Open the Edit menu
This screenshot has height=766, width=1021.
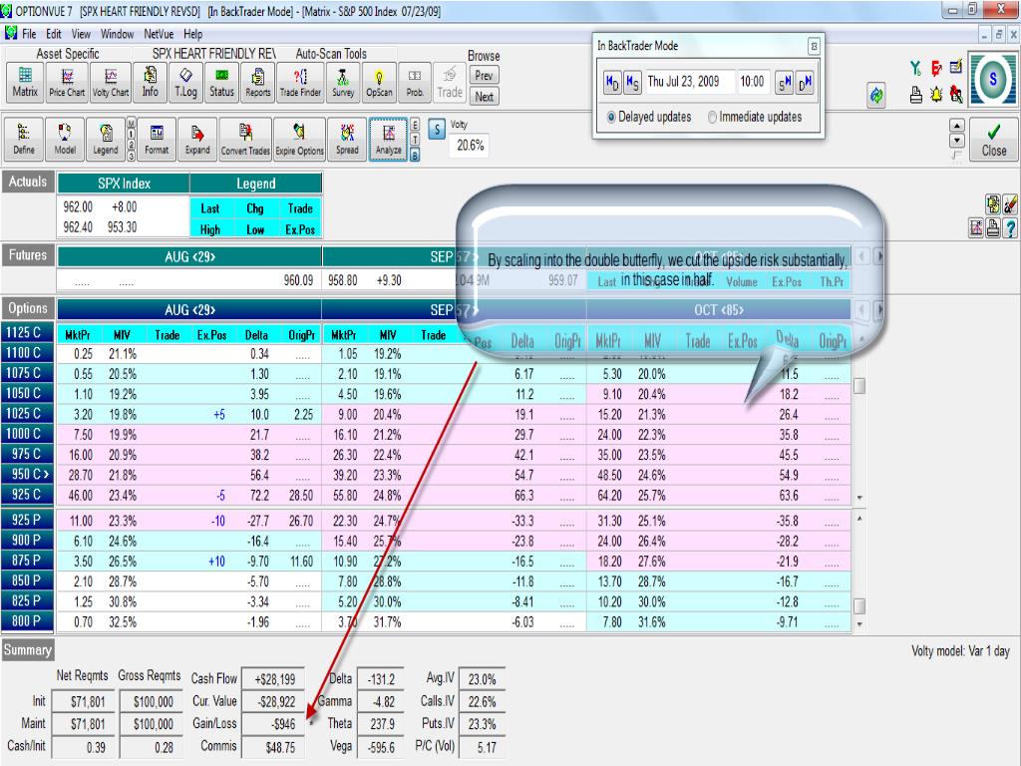(54, 34)
